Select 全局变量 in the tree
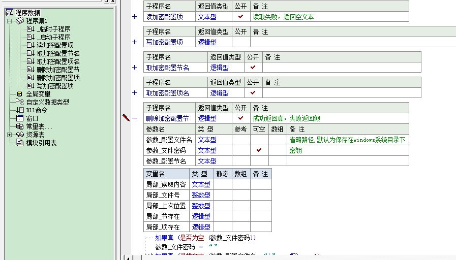The width and height of the screenshot is (456, 260). point(38,94)
